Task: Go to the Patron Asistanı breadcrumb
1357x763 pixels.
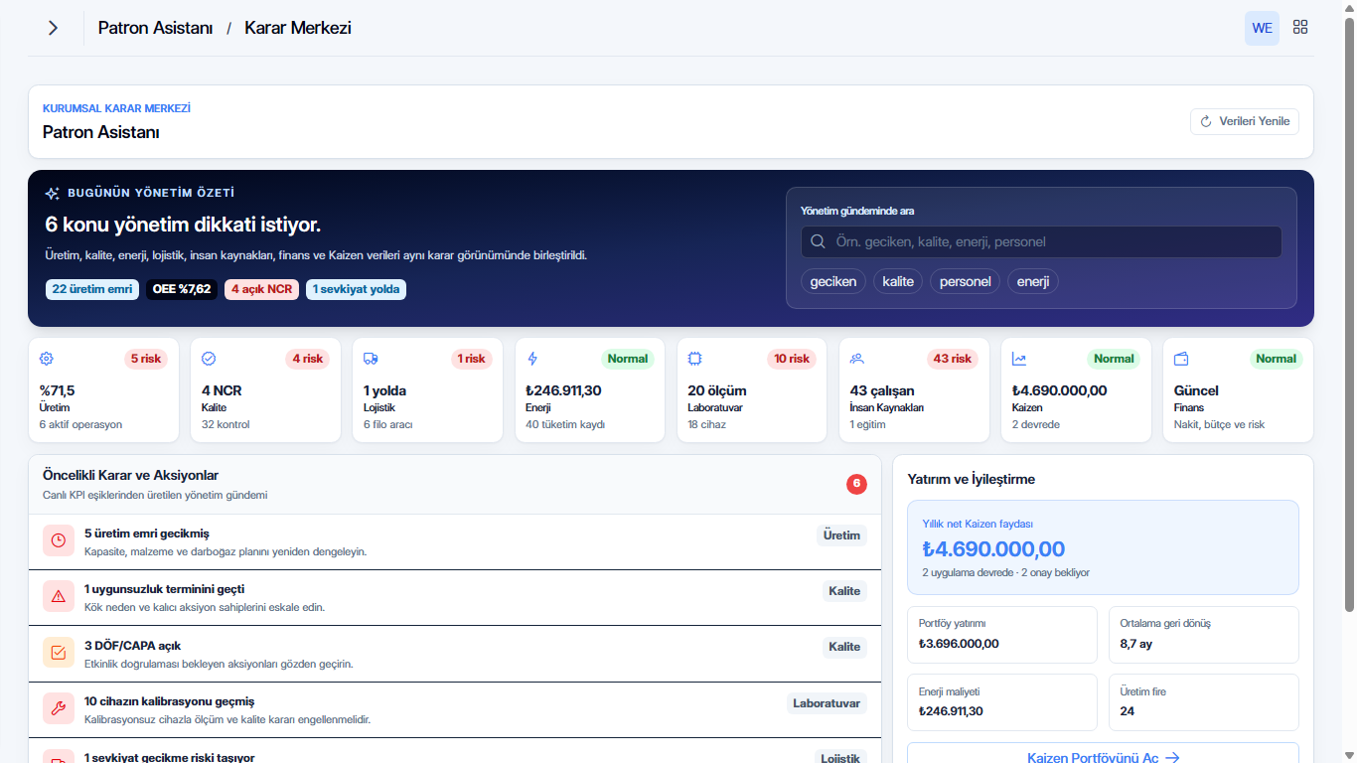Action: 155,28
